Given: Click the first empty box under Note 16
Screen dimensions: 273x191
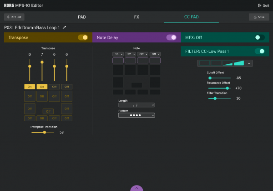Looking at the screenshot, I should [118, 61].
